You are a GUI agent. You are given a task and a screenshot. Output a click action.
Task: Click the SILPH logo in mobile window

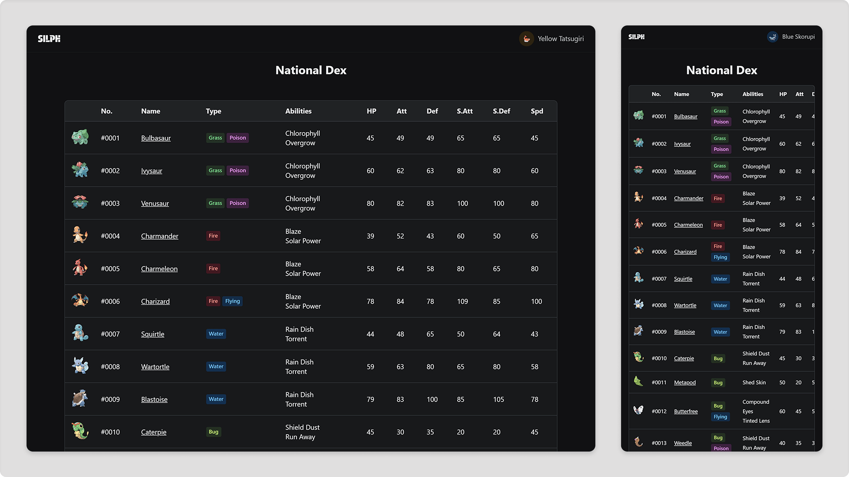[636, 37]
